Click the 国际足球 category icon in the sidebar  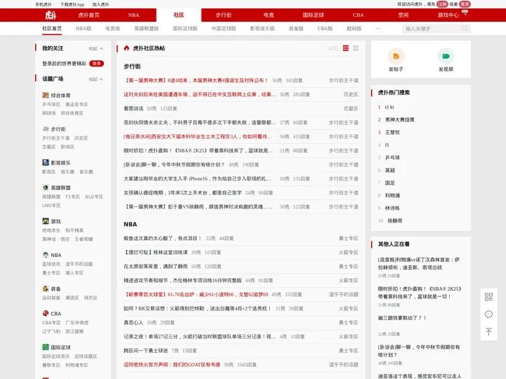(46, 347)
